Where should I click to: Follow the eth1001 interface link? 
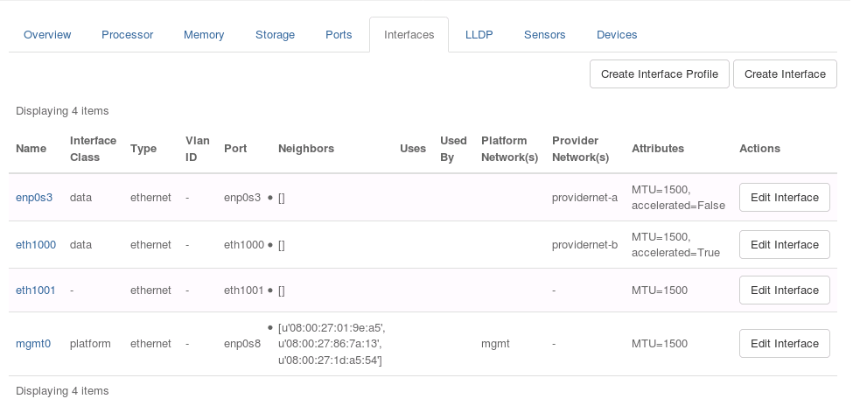click(36, 290)
